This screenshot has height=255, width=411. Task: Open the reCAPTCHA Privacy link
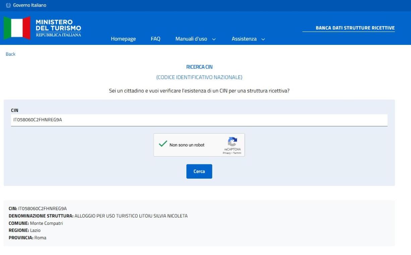pos(226,153)
